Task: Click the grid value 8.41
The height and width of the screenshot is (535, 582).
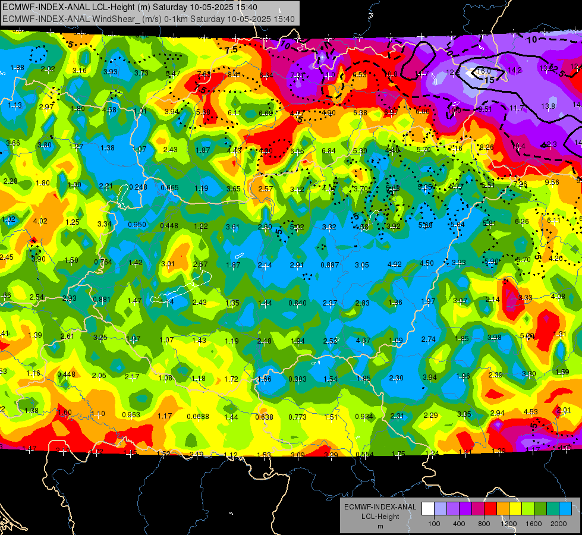Action: click(234, 75)
